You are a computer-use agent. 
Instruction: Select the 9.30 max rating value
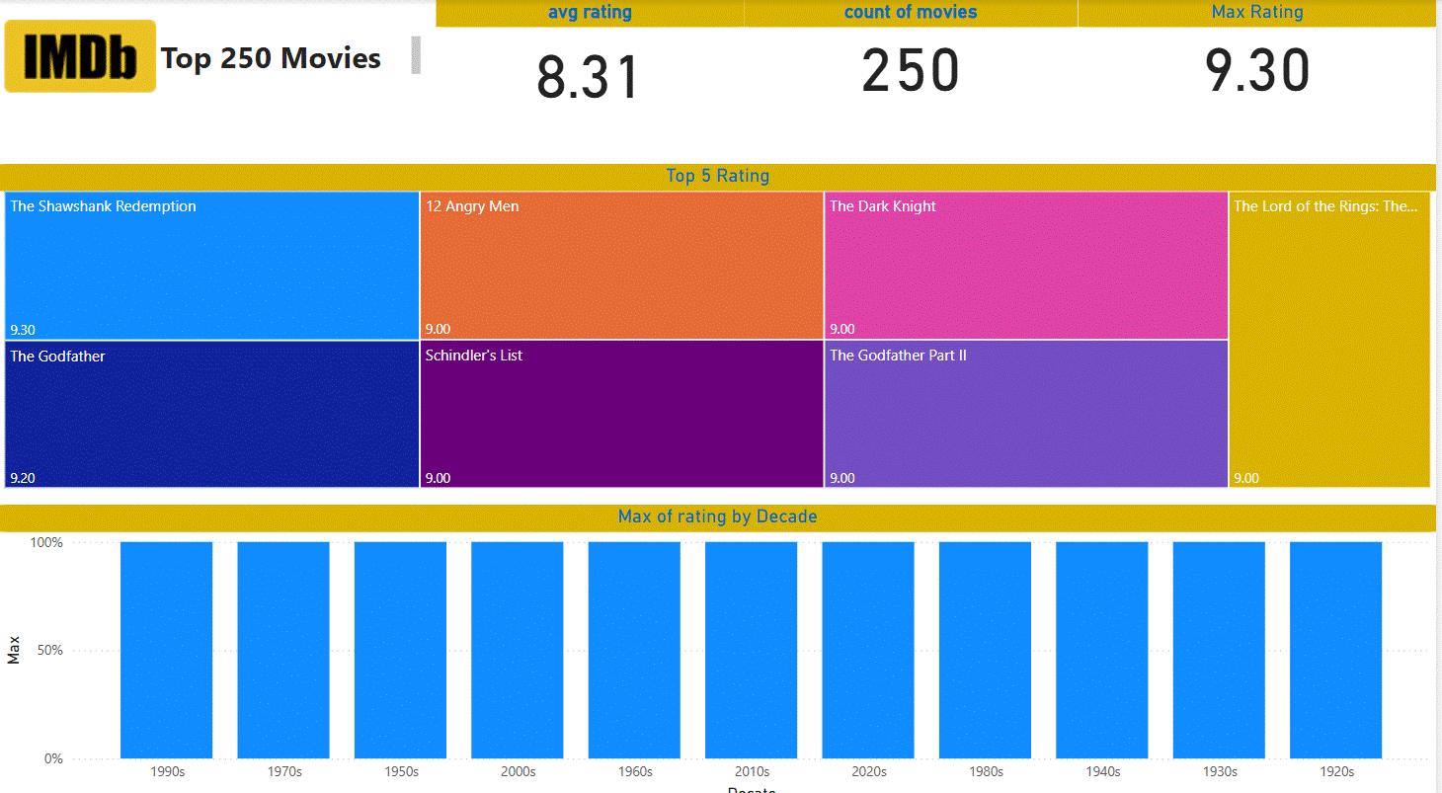pyautogui.click(x=1257, y=71)
